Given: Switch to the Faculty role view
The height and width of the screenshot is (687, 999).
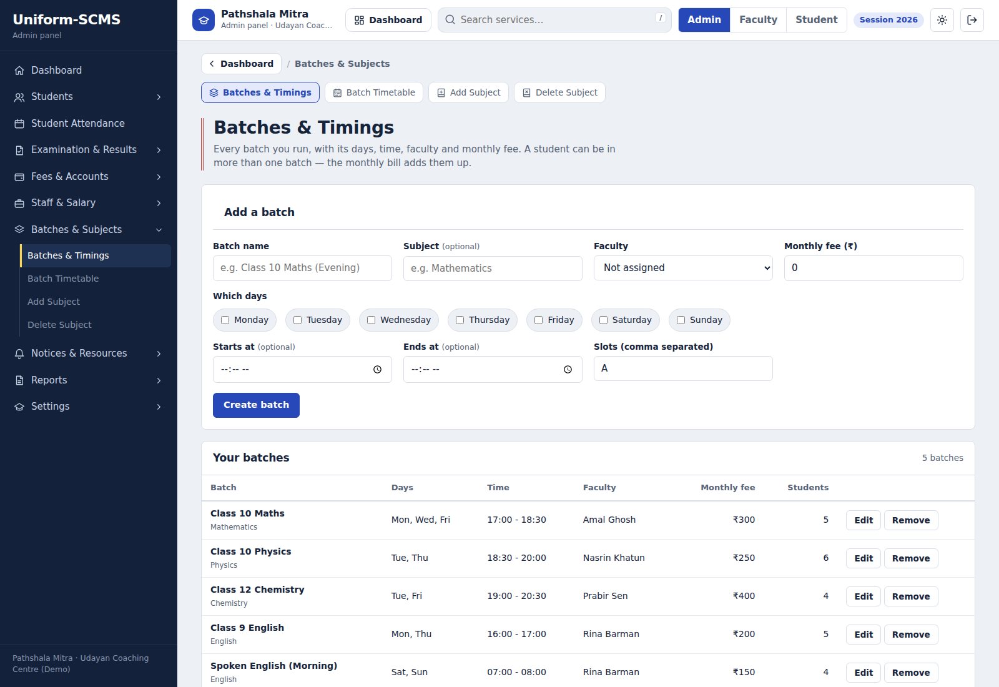Looking at the screenshot, I should click(758, 20).
